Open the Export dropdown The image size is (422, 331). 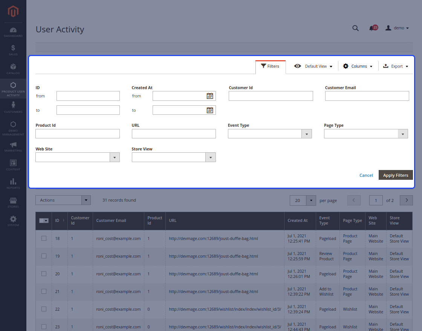pos(395,66)
